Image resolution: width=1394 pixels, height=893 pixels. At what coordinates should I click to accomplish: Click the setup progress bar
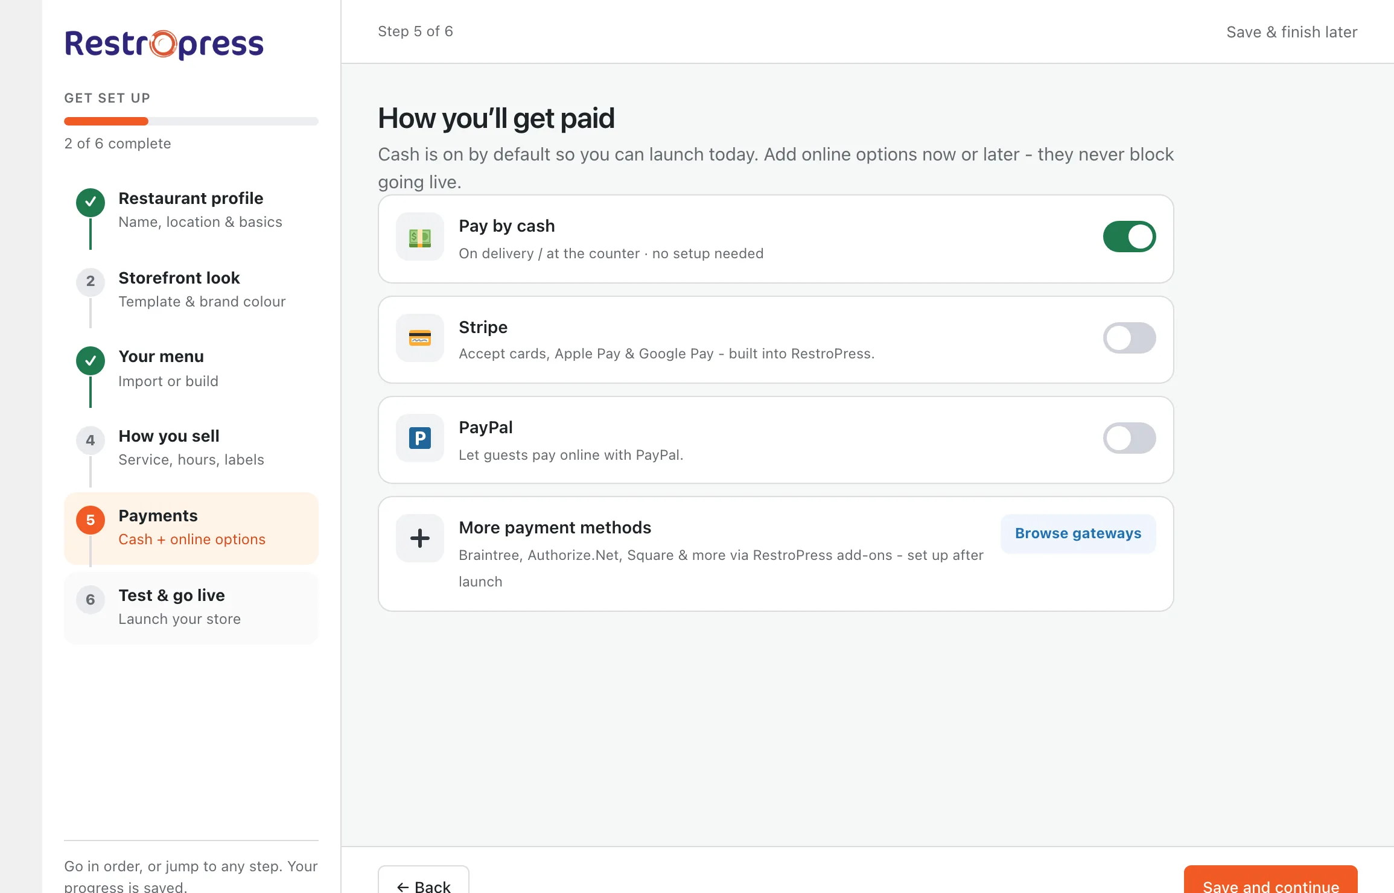(x=191, y=121)
